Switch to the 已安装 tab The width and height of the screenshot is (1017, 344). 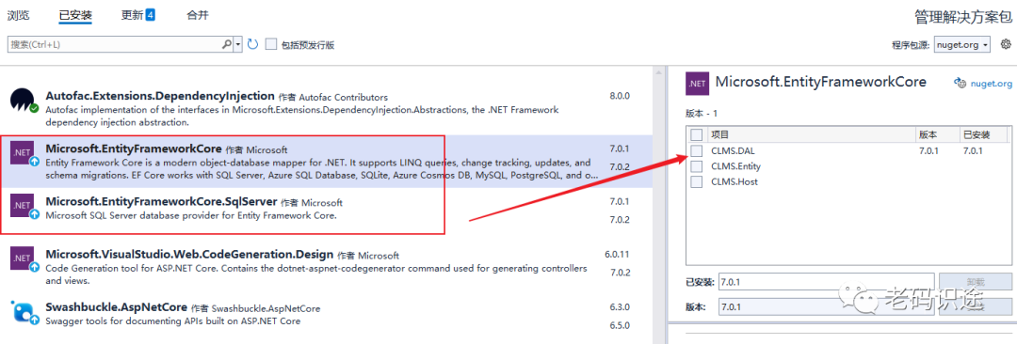tap(75, 15)
